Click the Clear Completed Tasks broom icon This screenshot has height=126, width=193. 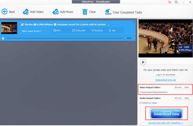pos(108,12)
